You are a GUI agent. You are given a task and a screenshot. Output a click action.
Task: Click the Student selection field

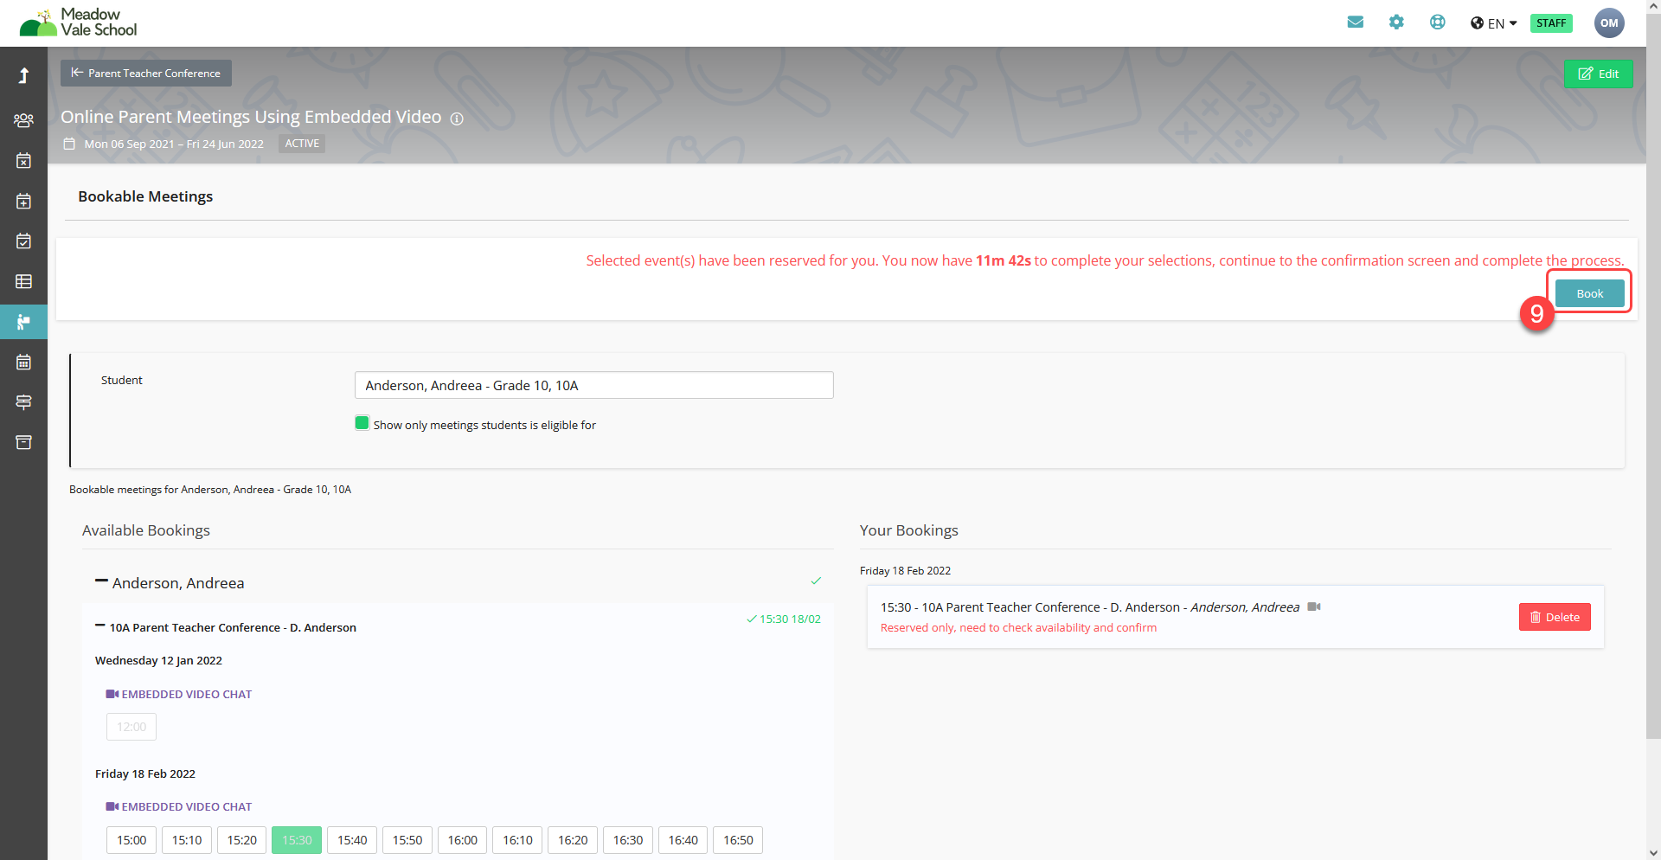593,385
